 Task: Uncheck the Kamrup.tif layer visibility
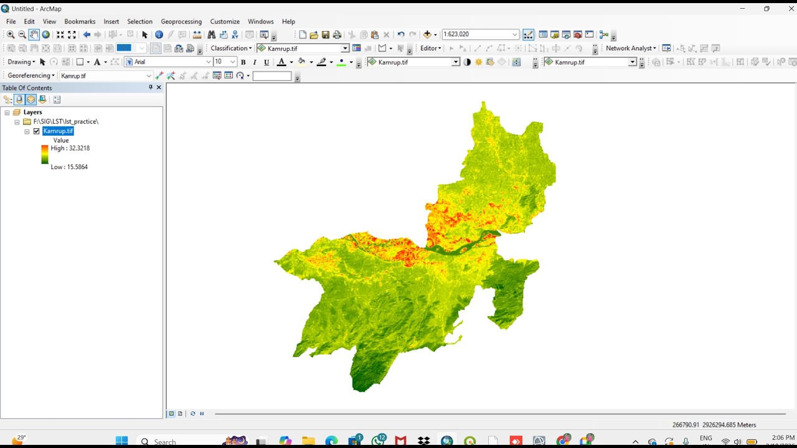36,131
